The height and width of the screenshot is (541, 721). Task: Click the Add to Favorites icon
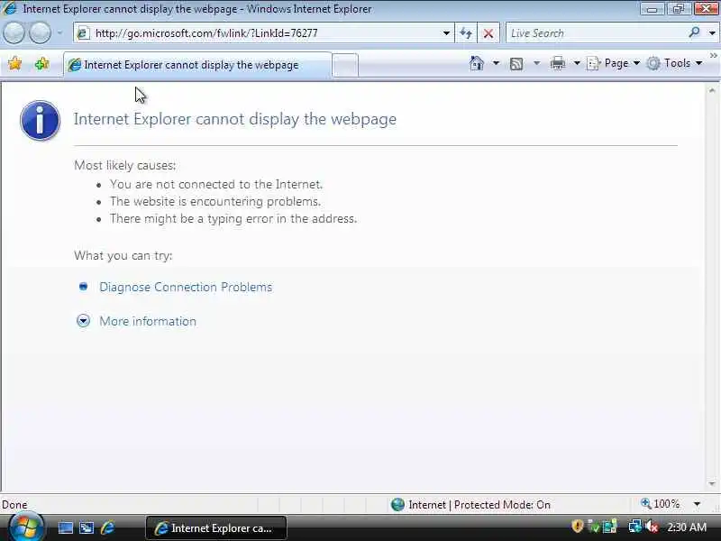[x=41, y=63]
